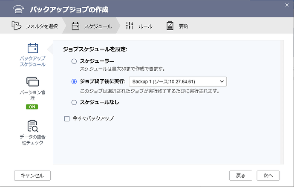Select the スケジューラー radio button
294x187 pixels.
pos(74,61)
